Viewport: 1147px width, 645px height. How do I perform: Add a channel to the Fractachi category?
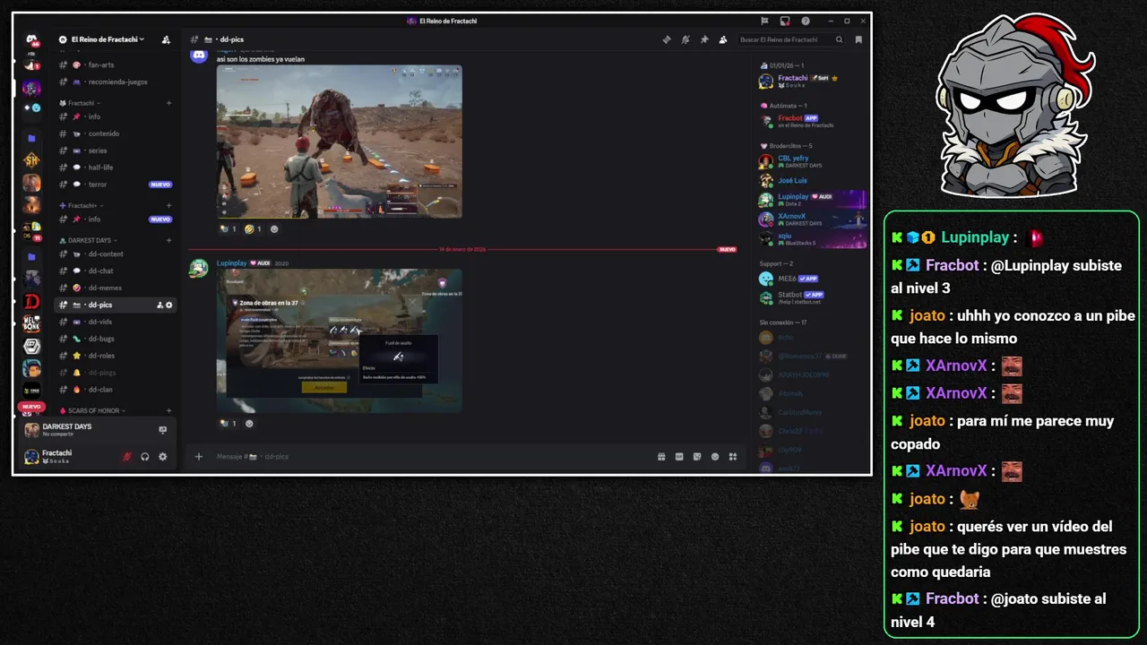coord(168,103)
